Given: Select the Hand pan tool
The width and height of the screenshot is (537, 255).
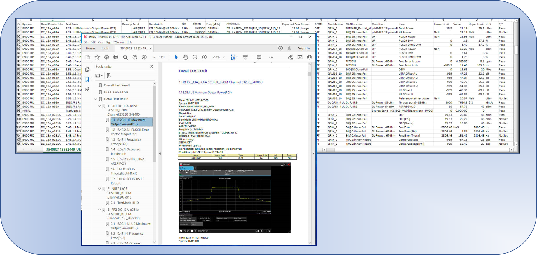Looking at the screenshot, I should point(185,57).
